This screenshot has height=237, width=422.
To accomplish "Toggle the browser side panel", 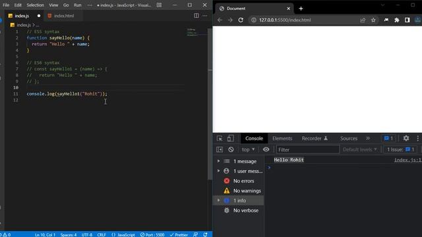I will coord(407,20).
